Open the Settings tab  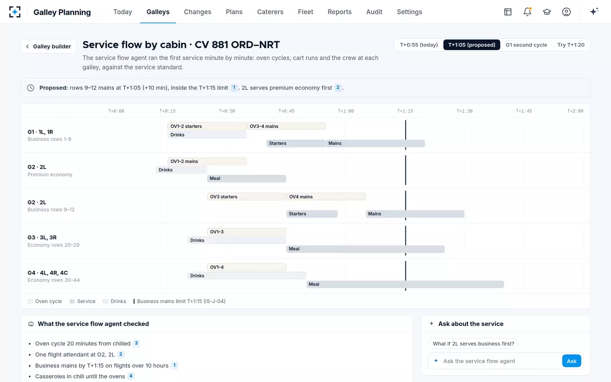tap(409, 12)
